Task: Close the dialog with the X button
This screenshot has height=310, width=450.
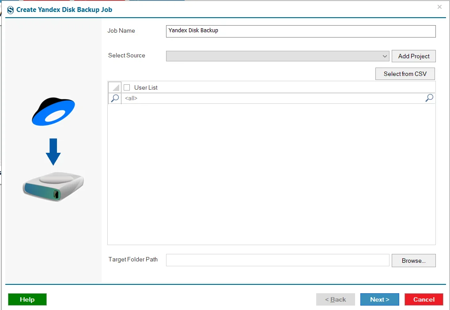Action: tap(439, 7)
